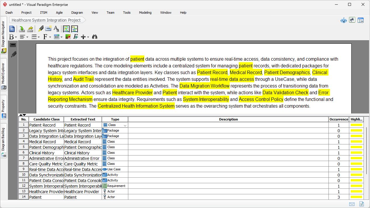Click the megaphone announcements icon
This screenshot has width=370, height=208.
click(x=352, y=20)
